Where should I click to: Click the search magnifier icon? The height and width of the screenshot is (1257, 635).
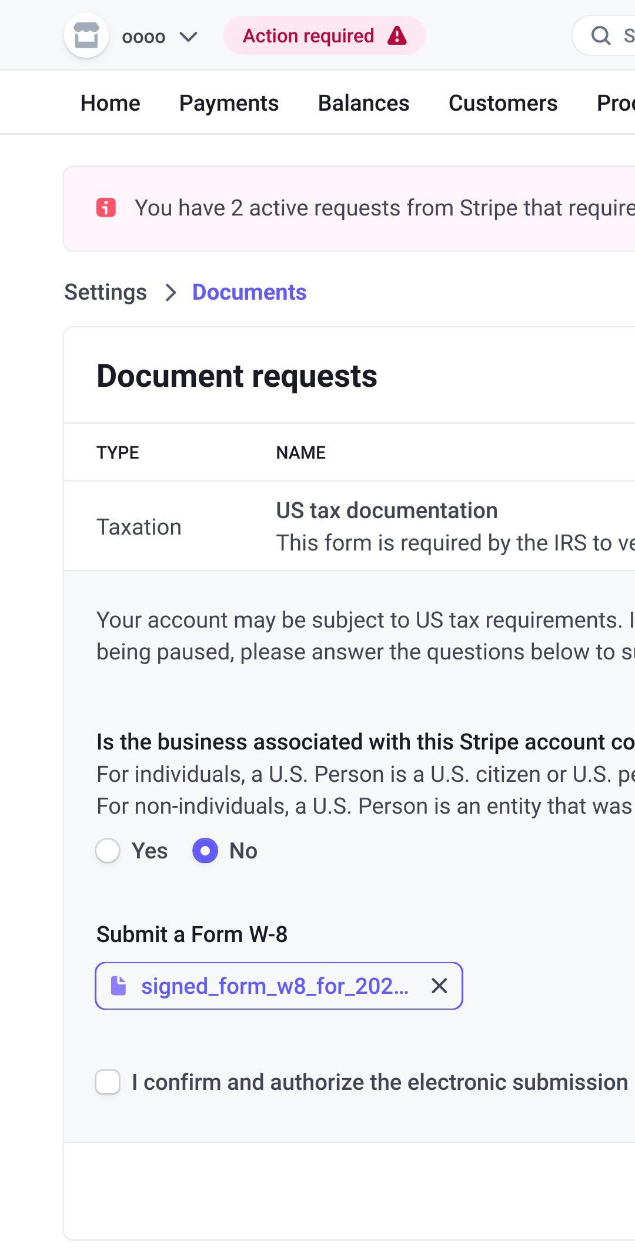[x=599, y=35]
